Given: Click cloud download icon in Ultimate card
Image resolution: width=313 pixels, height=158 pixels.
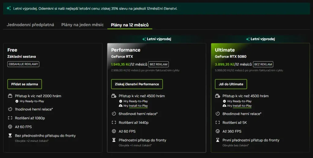Looking at the screenshot, I should [224, 106].
